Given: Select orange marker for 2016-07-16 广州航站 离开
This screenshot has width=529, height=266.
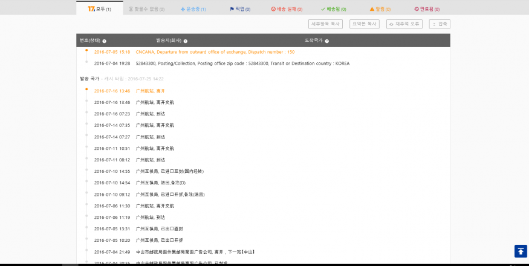Looking at the screenshot, I should (86, 89).
